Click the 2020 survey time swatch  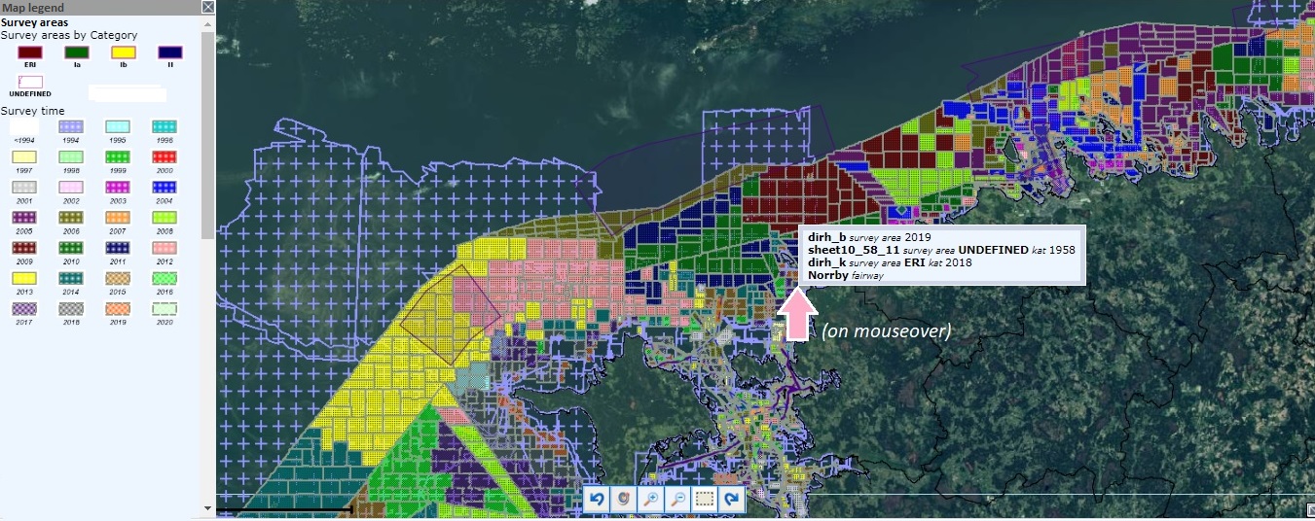164,307
